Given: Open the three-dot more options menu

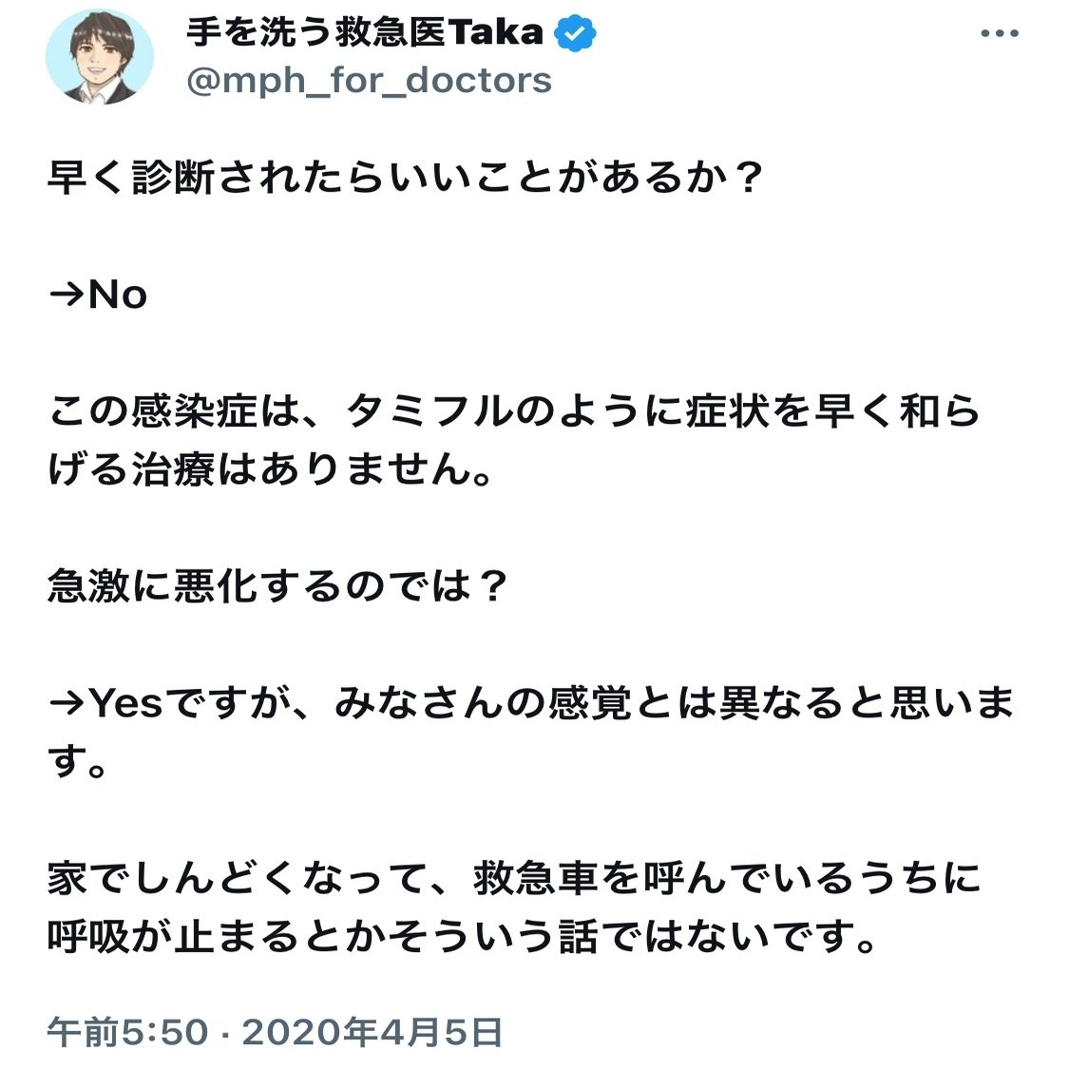Looking at the screenshot, I should click(1000, 32).
